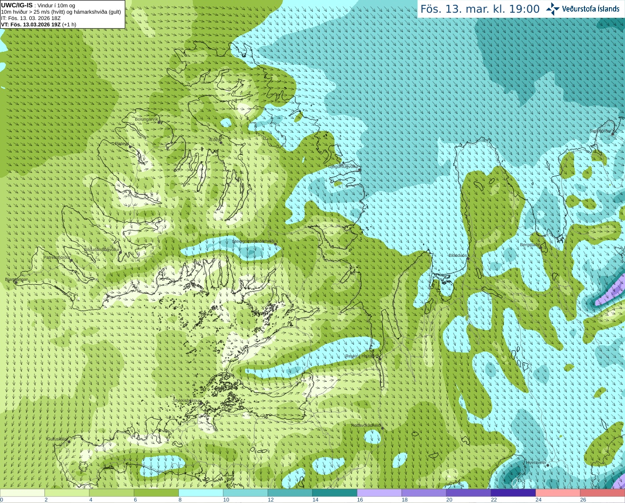The height and width of the screenshot is (503, 625).
Task: Click the Blönduós station label
Action: click(458, 255)
